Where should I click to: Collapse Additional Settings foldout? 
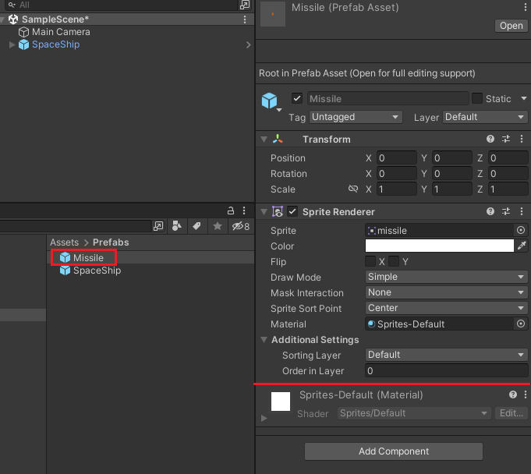(x=264, y=340)
